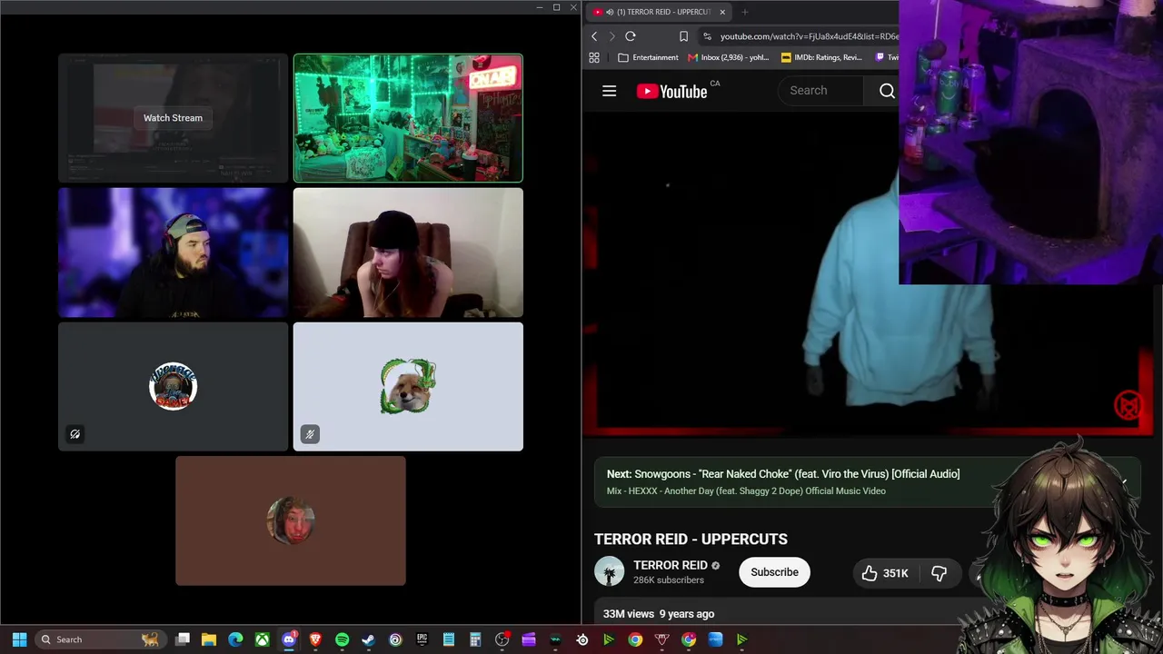Select the green-lit room video tile
This screenshot has width=1163, height=654.
[408, 118]
